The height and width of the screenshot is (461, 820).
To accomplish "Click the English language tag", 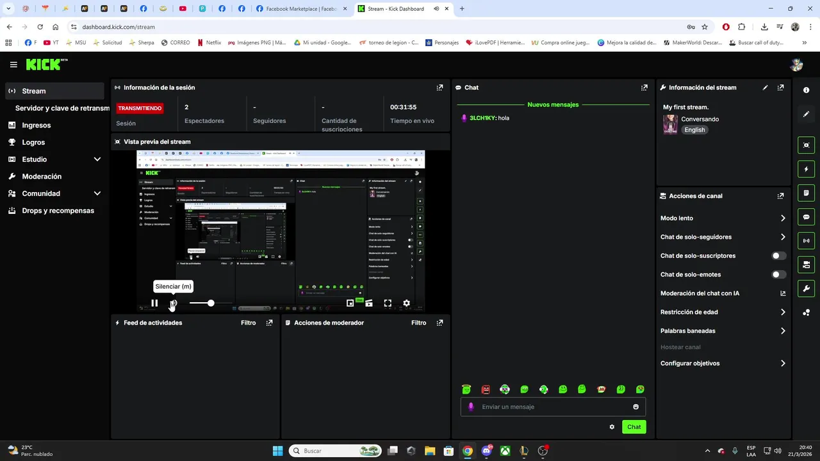I will (x=694, y=130).
